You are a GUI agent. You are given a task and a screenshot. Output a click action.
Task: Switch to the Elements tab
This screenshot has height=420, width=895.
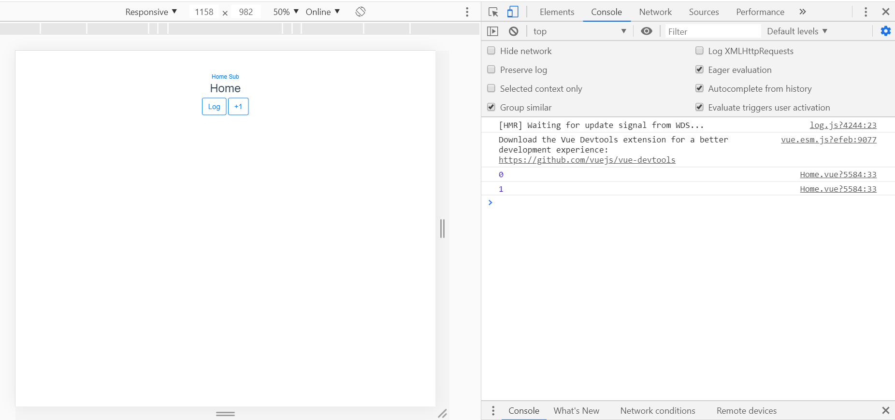[557, 12]
